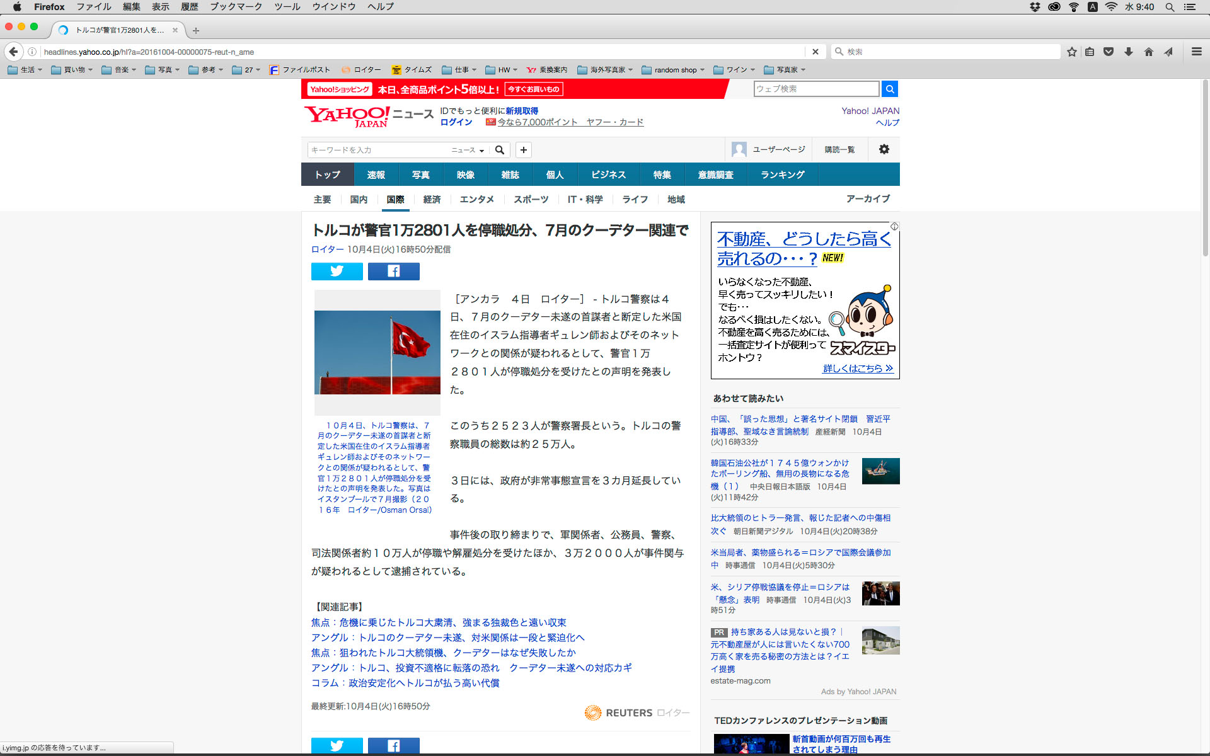Expand the ニュース search category dropdown
1210x756 pixels.
point(468,150)
